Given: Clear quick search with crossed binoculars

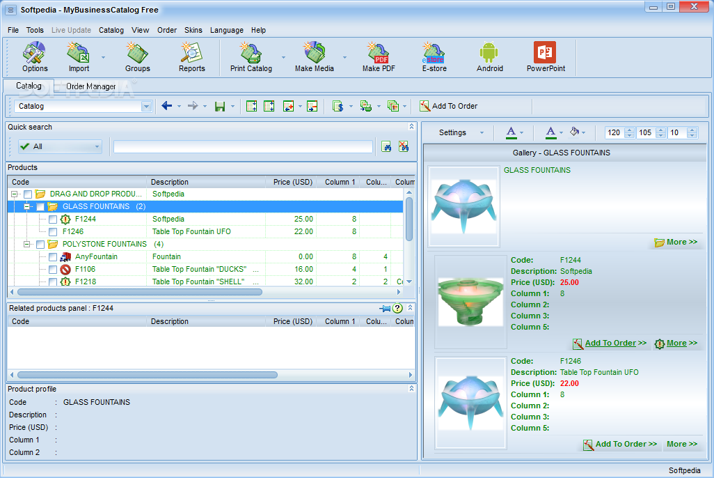Looking at the screenshot, I should click(x=404, y=146).
